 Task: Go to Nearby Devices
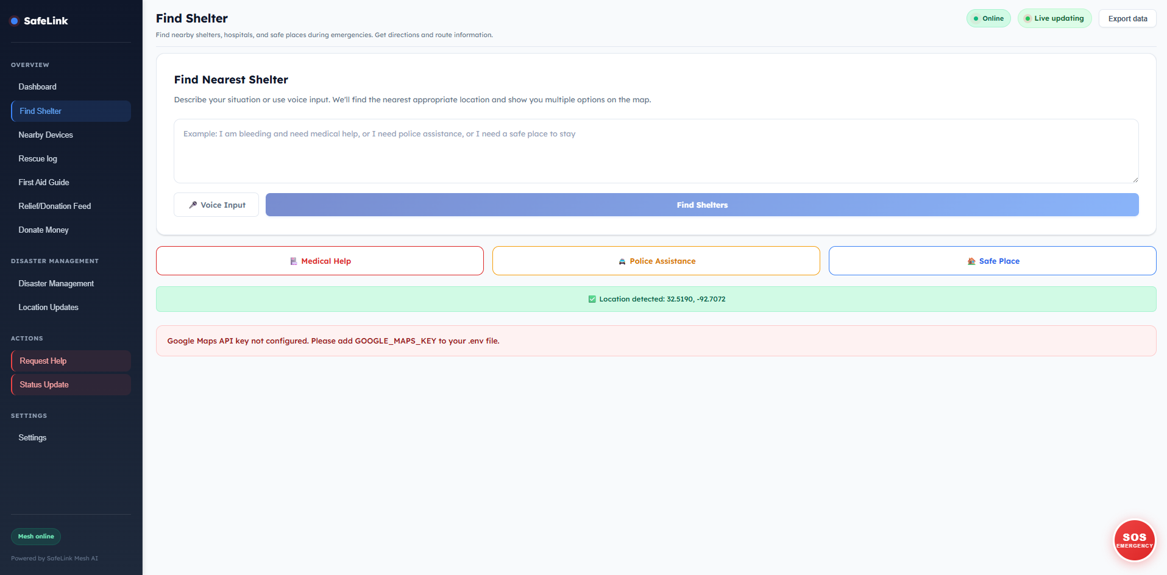click(71, 135)
